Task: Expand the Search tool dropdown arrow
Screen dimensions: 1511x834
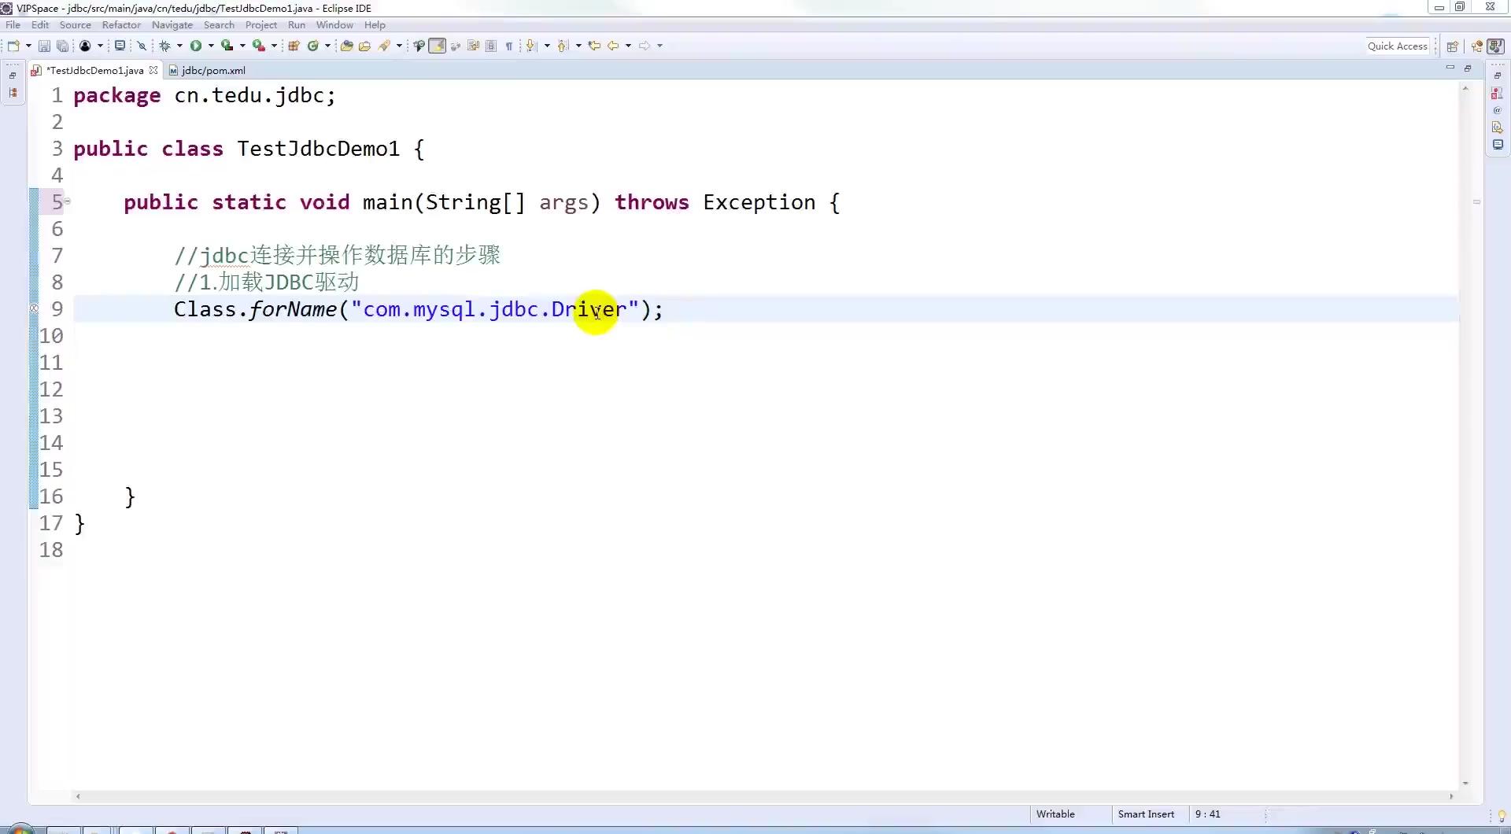Action: coord(399,46)
